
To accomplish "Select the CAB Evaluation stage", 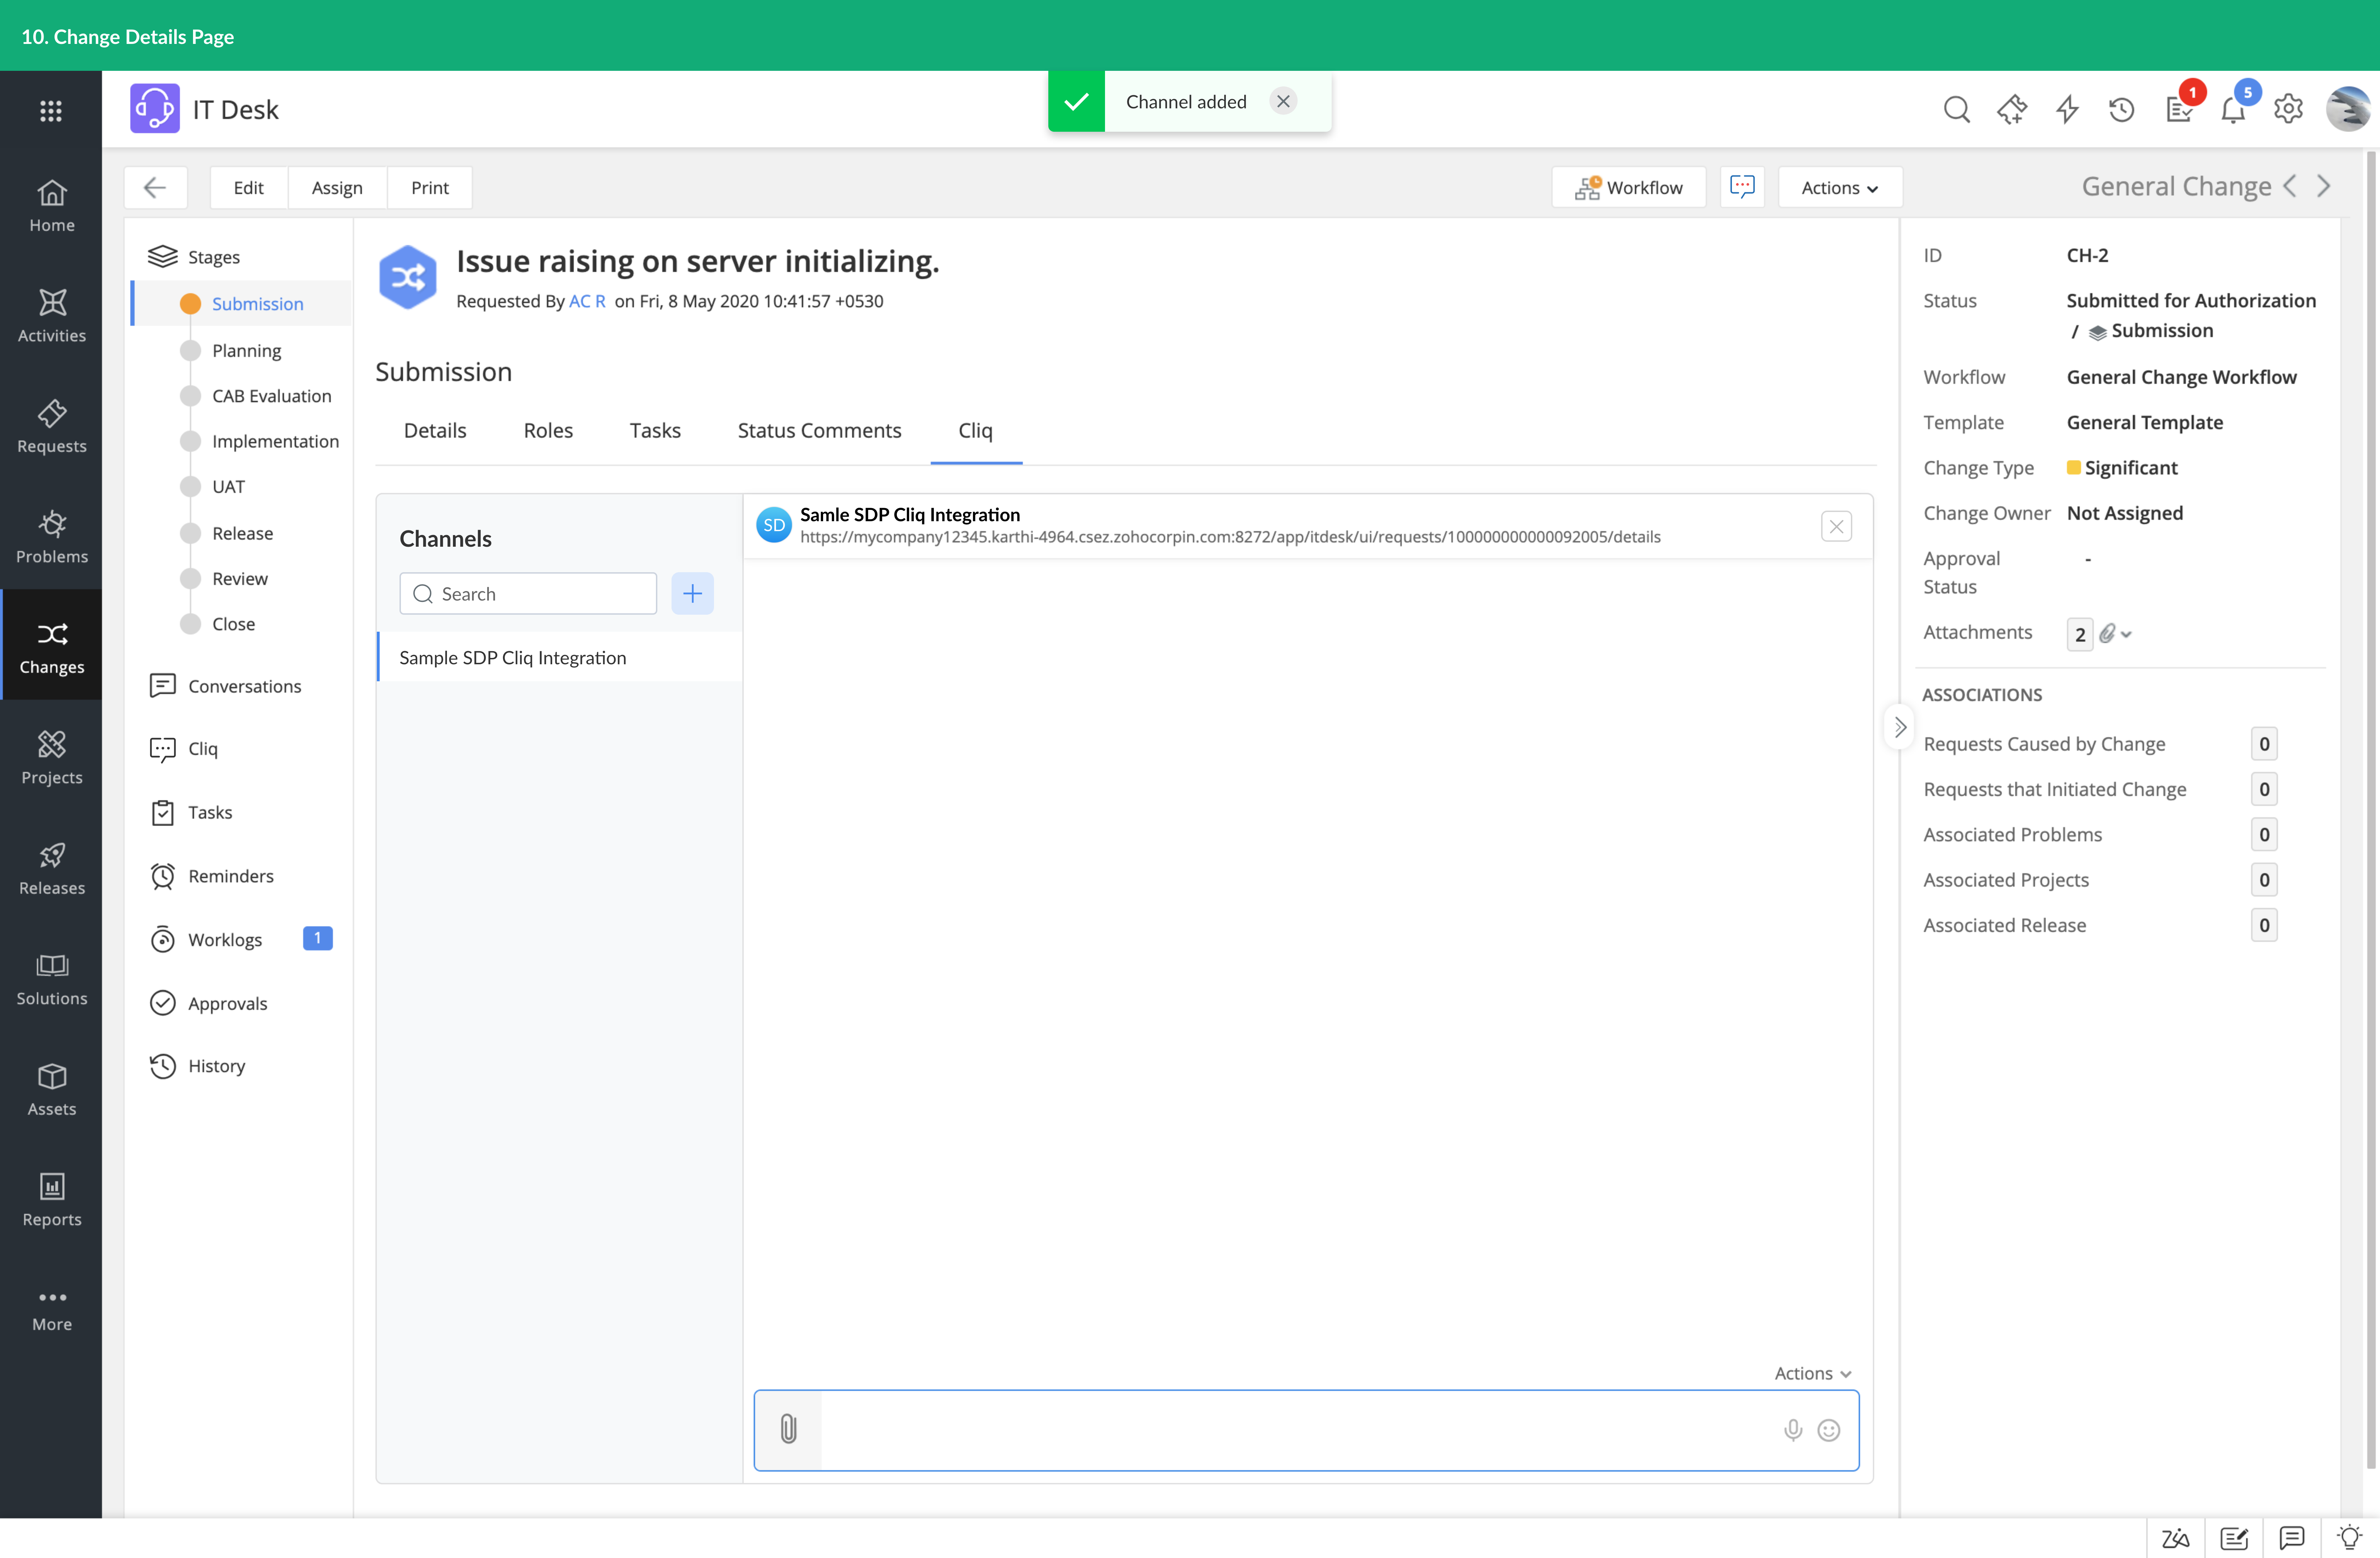I will [x=271, y=396].
